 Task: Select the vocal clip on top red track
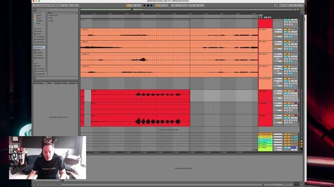click(140, 96)
